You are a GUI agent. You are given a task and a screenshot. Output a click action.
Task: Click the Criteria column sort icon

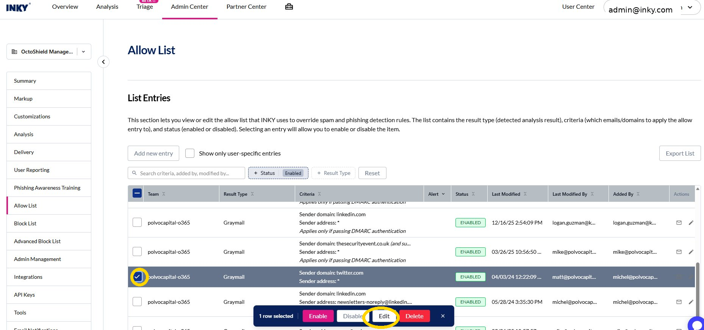pyautogui.click(x=319, y=194)
